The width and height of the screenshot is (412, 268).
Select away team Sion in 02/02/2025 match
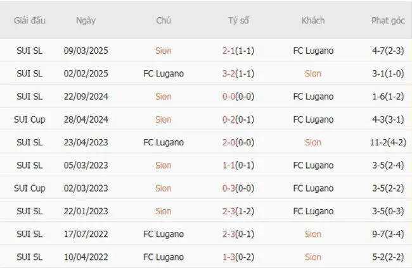click(x=312, y=73)
